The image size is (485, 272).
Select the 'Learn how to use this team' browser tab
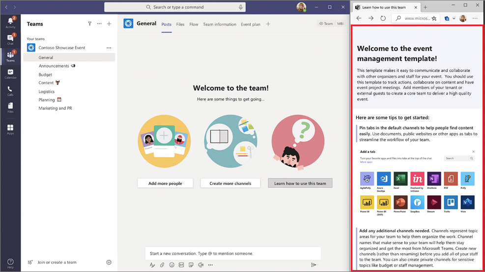(386, 7)
